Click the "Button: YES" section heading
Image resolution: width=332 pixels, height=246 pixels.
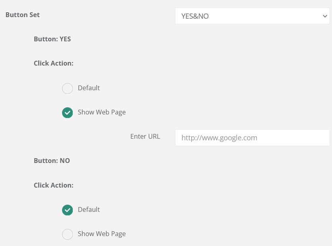(x=52, y=39)
